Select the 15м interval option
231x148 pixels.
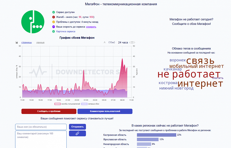coord(112,42)
